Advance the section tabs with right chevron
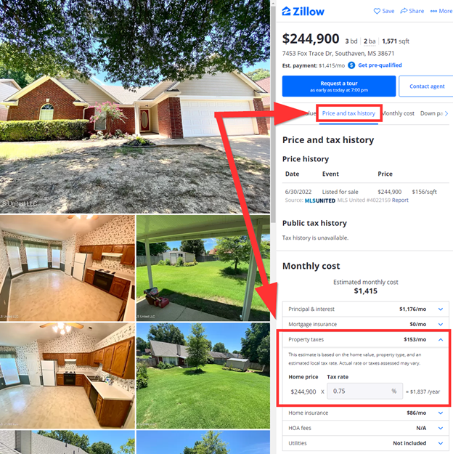This screenshot has height=454, width=453. [x=446, y=113]
